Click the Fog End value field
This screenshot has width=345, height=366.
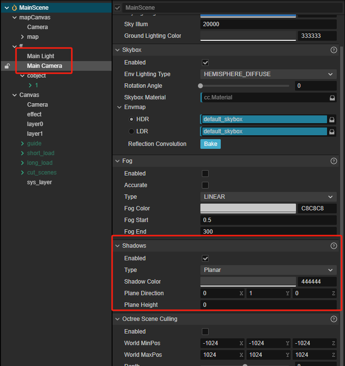pyautogui.click(x=268, y=231)
